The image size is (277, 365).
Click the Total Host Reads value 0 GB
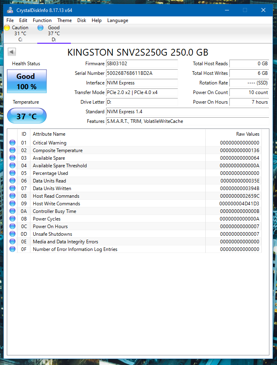[x=249, y=64]
